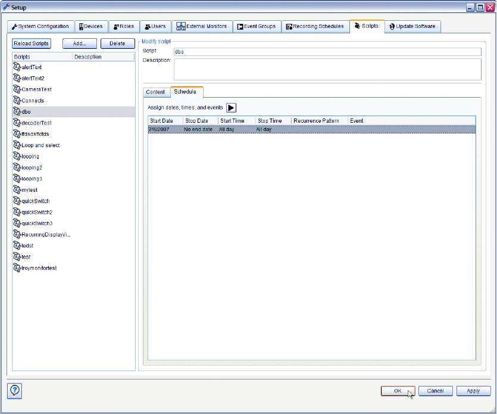The image size is (497, 414).
Task: Click the decoderTest script icon
Action: point(17,123)
